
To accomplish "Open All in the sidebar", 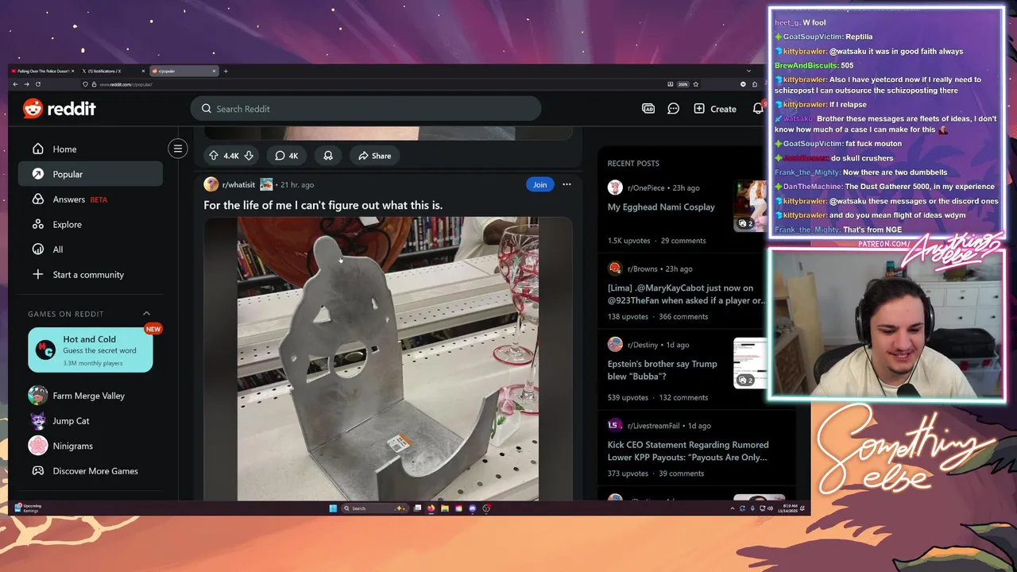I will click(x=91, y=249).
